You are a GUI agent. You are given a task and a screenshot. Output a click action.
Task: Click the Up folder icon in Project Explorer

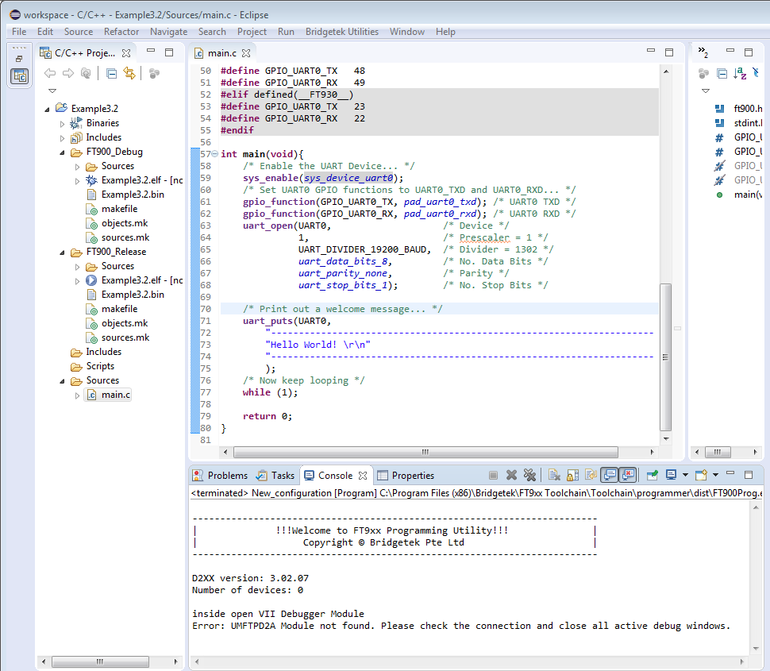[x=86, y=74]
